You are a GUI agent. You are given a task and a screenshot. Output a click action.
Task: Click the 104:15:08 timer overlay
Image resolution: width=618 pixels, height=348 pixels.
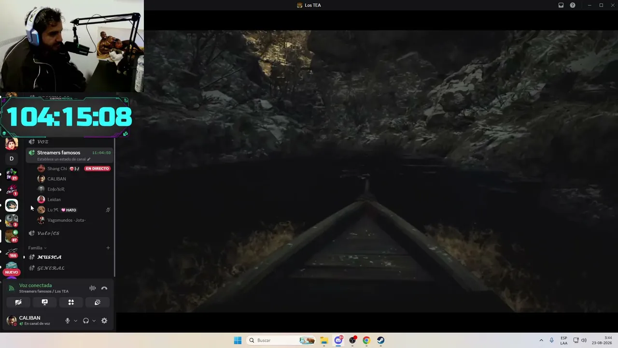pos(69,117)
